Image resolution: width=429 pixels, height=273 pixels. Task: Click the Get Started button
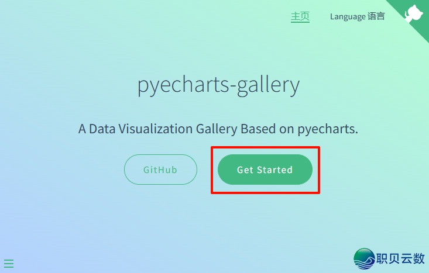265,170
